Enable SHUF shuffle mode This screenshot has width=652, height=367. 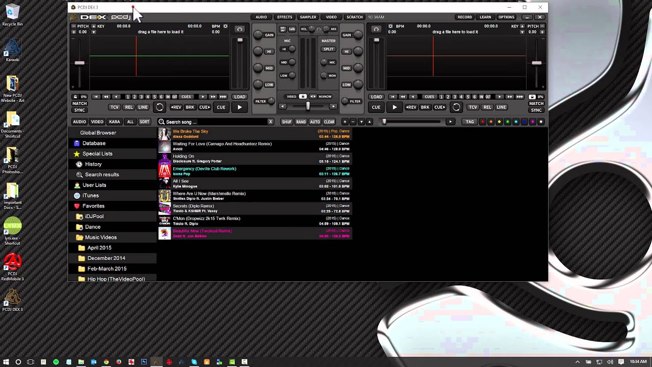tap(287, 122)
